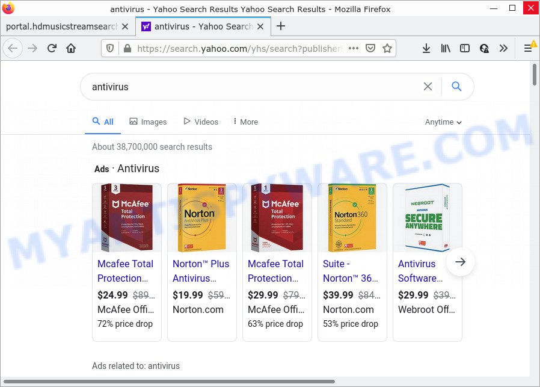Screen dimensions: 540x387
Task: Click the horizontal page scrollbar
Action: [169, 382]
